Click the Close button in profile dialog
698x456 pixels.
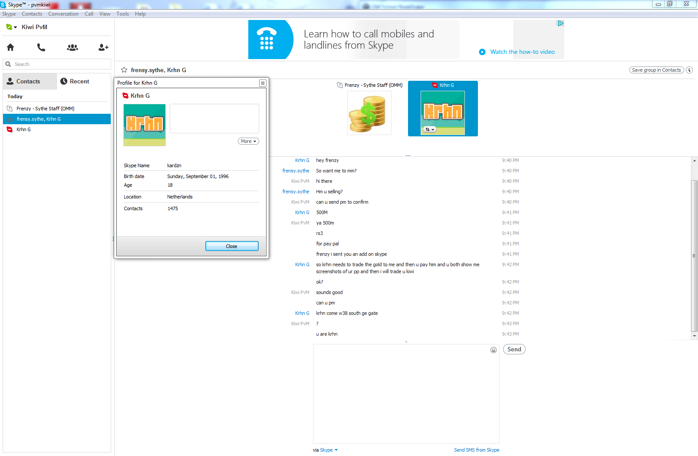[232, 246]
